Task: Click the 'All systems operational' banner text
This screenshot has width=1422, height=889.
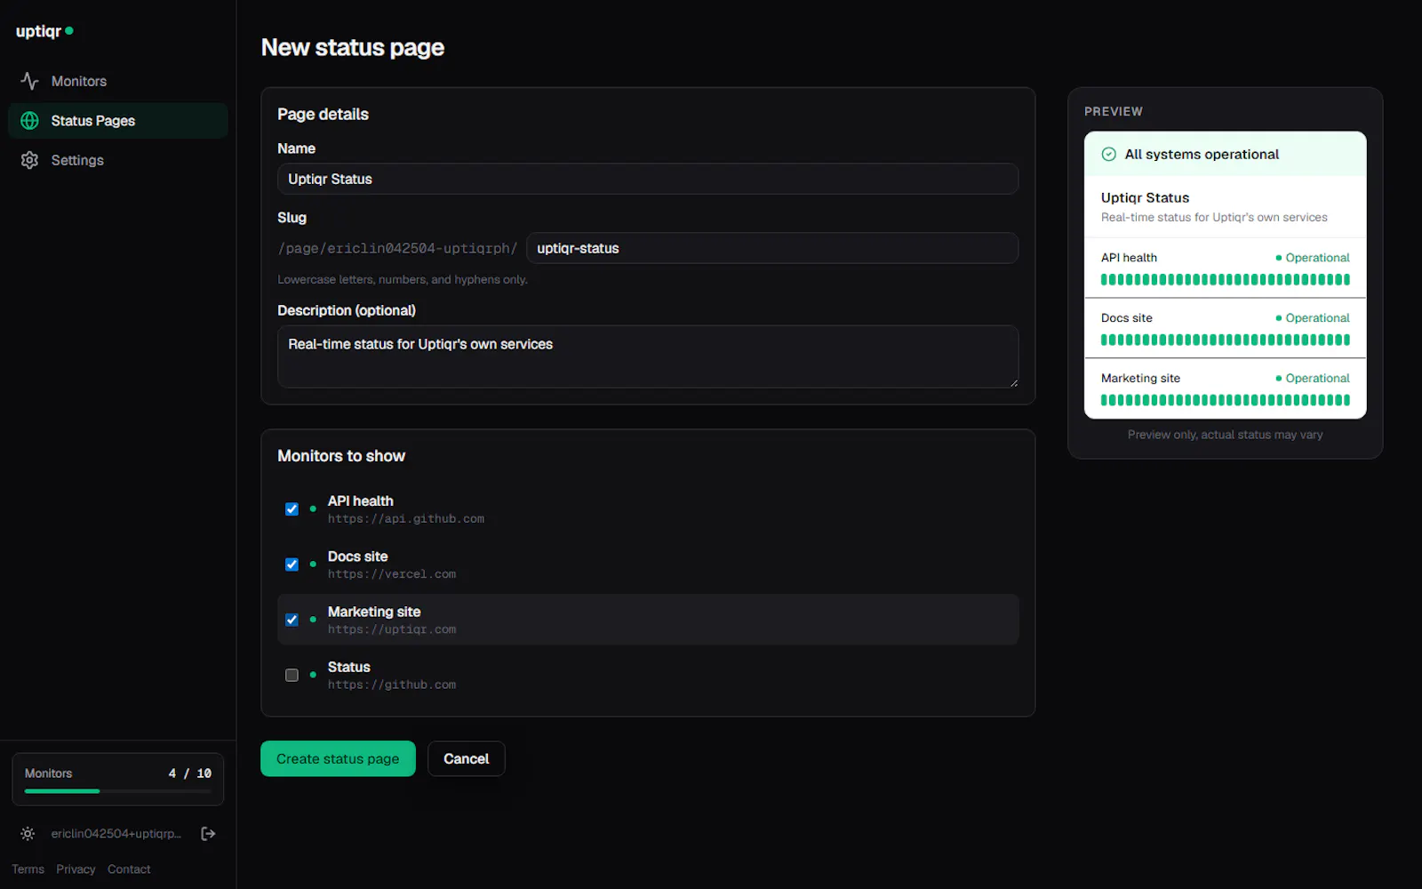Action: [1202, 154]
